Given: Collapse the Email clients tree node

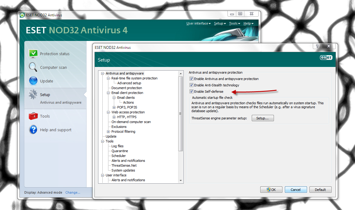Looking at the screenshot, I should click(114, 98).
